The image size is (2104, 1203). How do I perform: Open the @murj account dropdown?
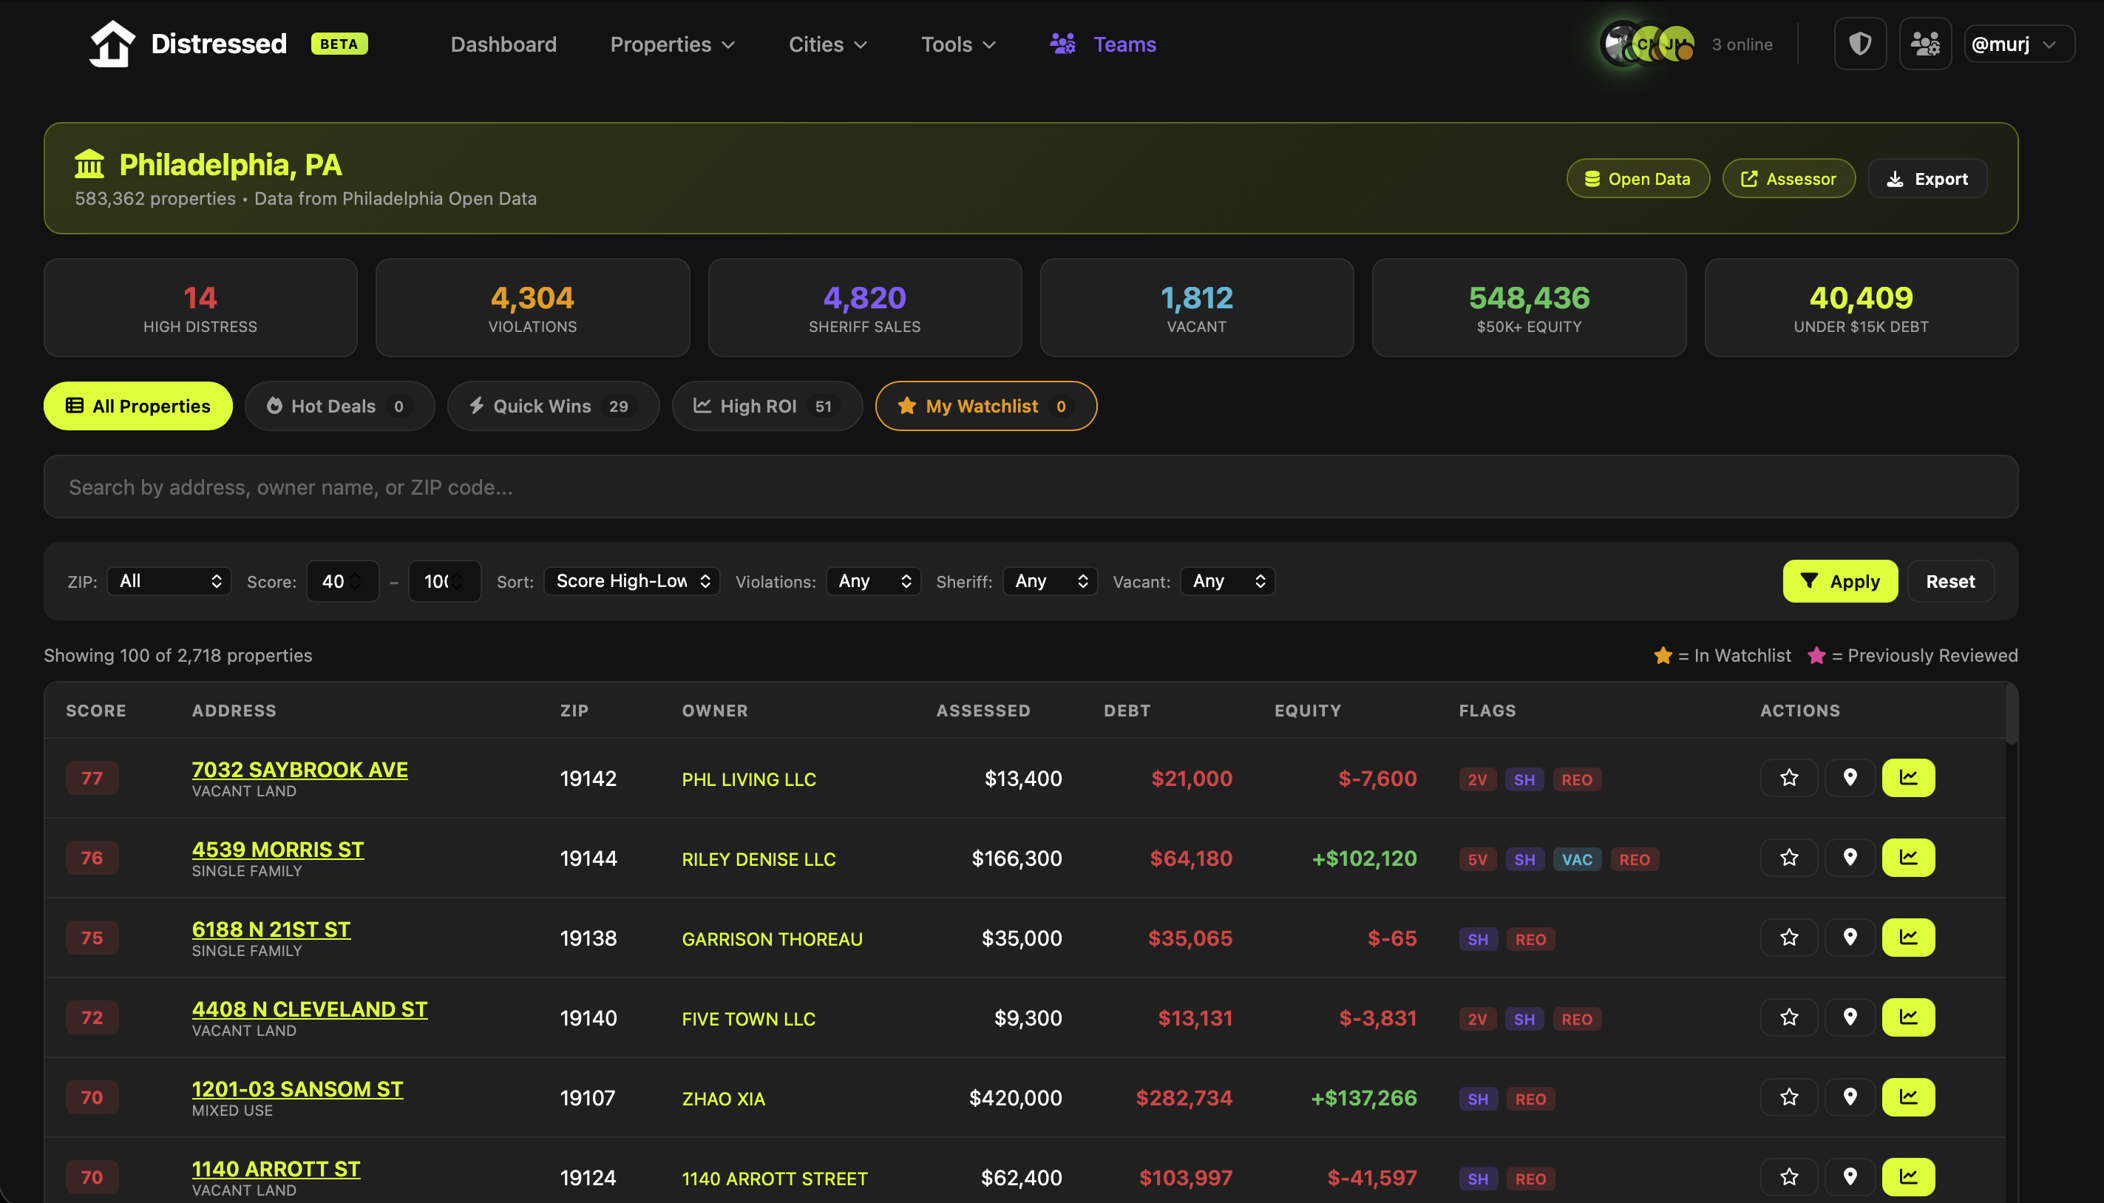click(2018, 43)
